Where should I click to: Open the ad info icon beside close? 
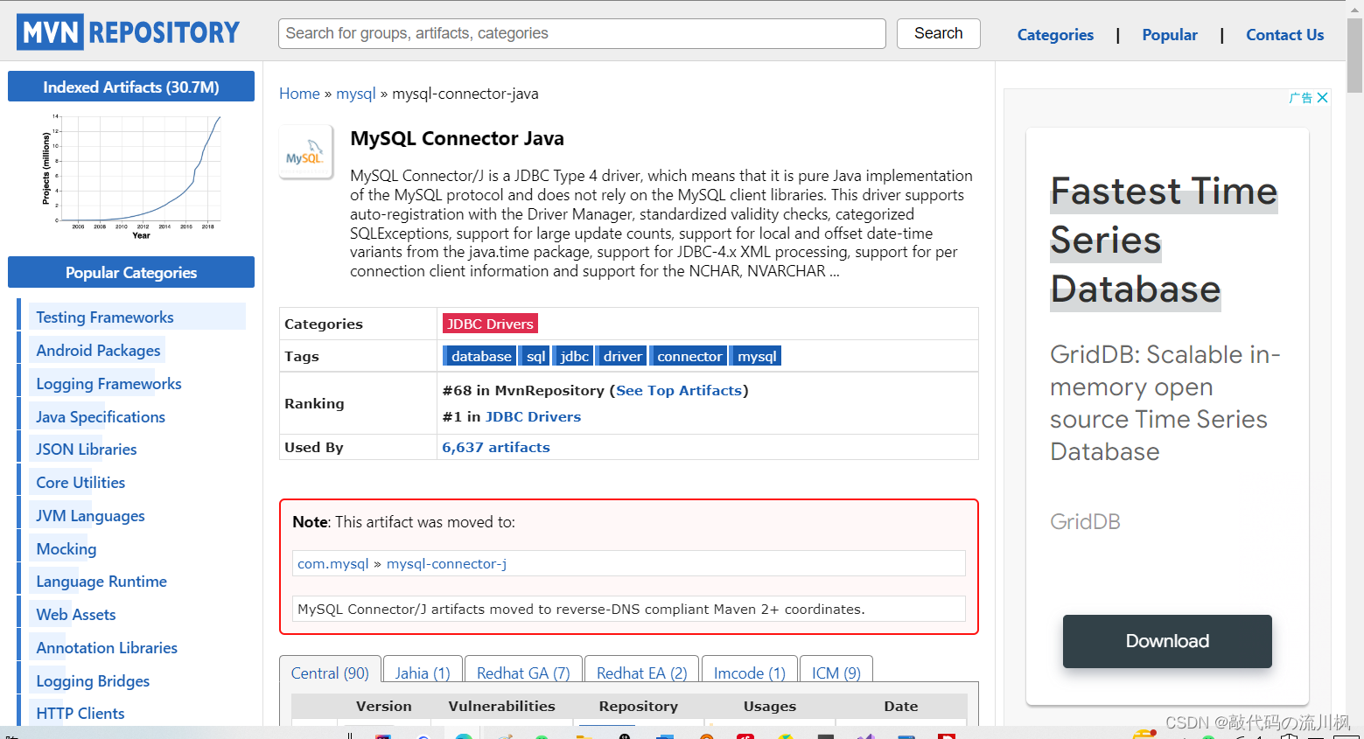pos(1300,98)
